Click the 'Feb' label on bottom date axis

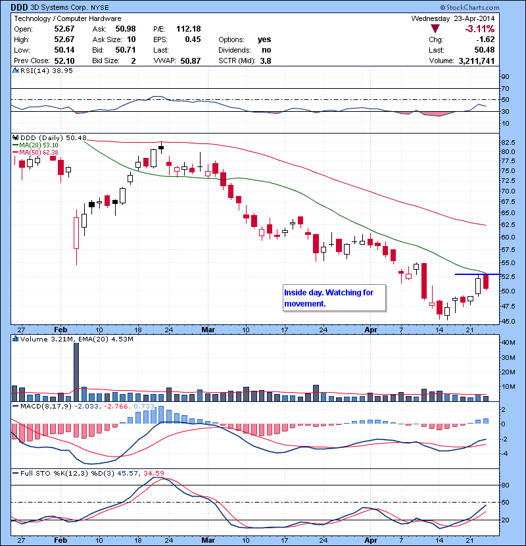click(60, 541)
